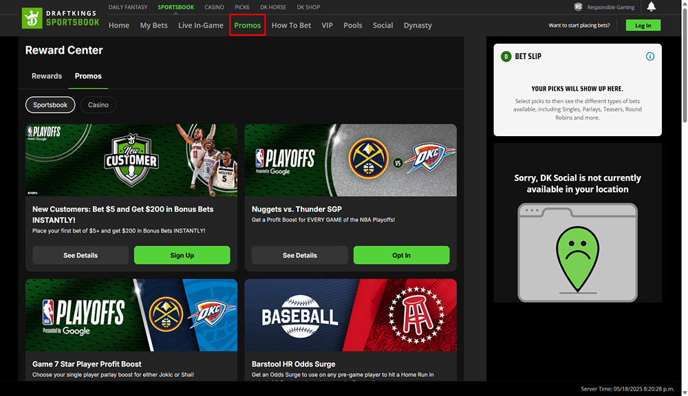Click the Sign Up button
This screenshot has height=396, width=688.
click(182, 255)
